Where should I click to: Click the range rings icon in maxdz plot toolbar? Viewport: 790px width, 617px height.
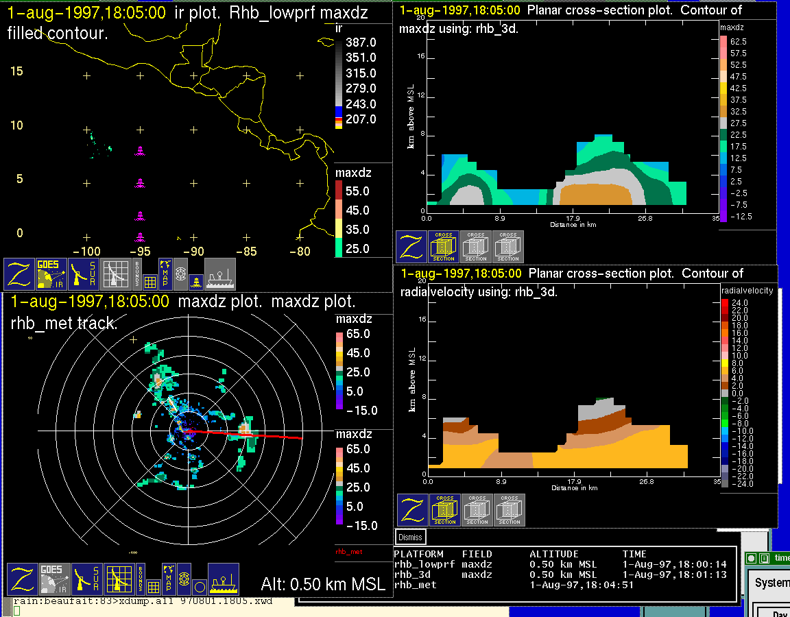coord(184,579)
